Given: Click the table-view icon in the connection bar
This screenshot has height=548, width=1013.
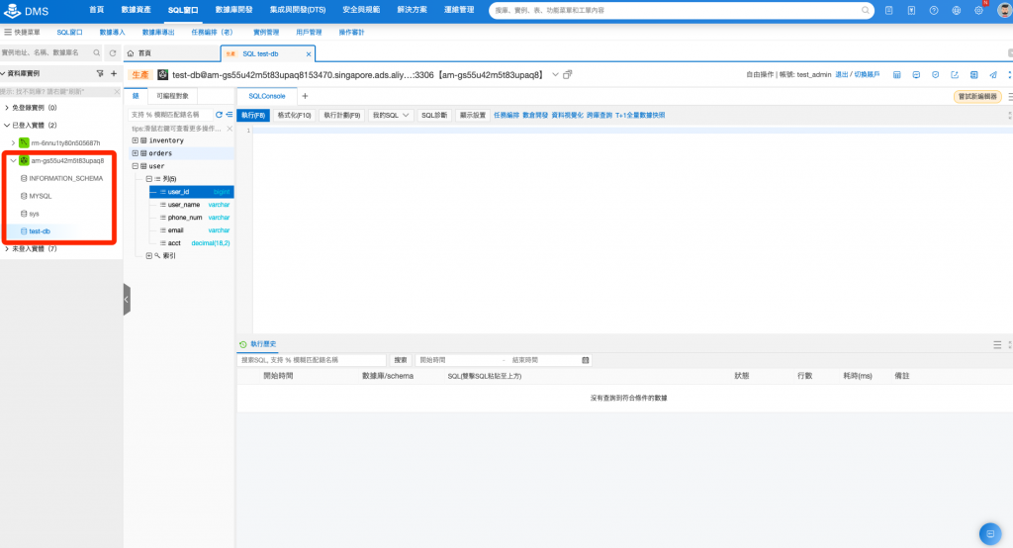Looking at the screenshot, I should [x=896, y=75].
